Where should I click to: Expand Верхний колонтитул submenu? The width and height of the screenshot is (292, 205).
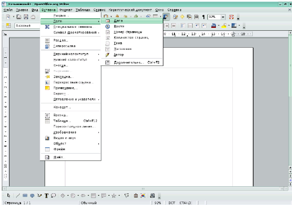pos(71,54)
